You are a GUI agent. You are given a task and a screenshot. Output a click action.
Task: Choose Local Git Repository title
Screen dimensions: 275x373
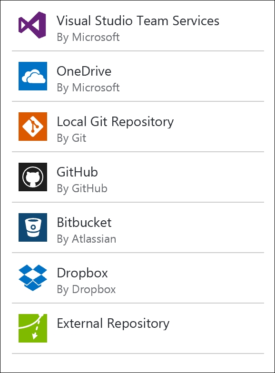point(115,122)
